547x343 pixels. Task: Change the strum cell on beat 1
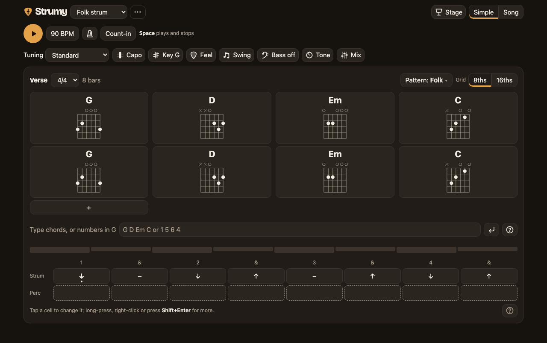82,276
